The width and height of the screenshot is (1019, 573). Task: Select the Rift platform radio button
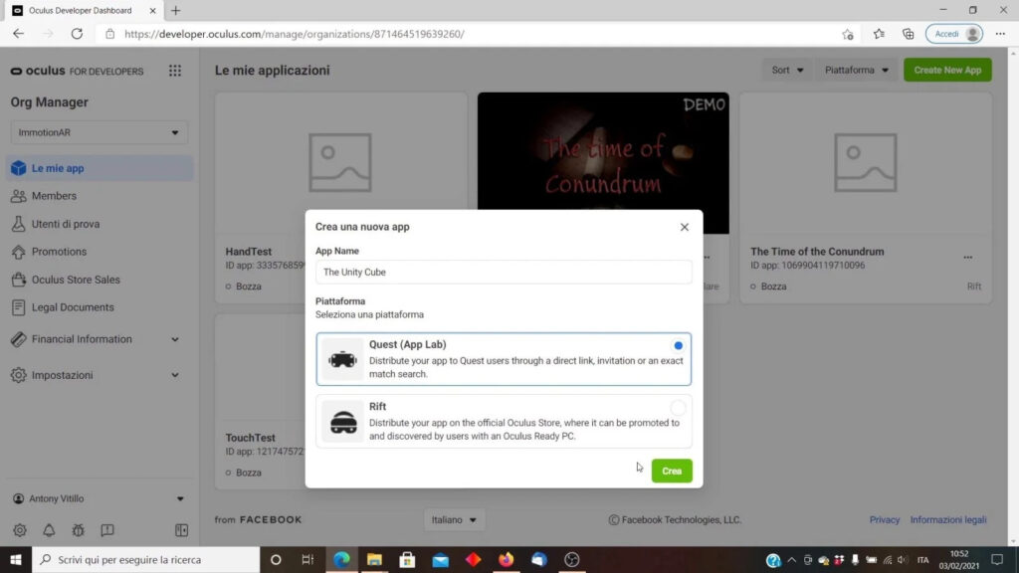[678, 407]
